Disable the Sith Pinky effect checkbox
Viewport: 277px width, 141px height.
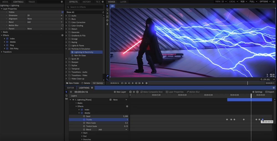click(x=7, y=49)
